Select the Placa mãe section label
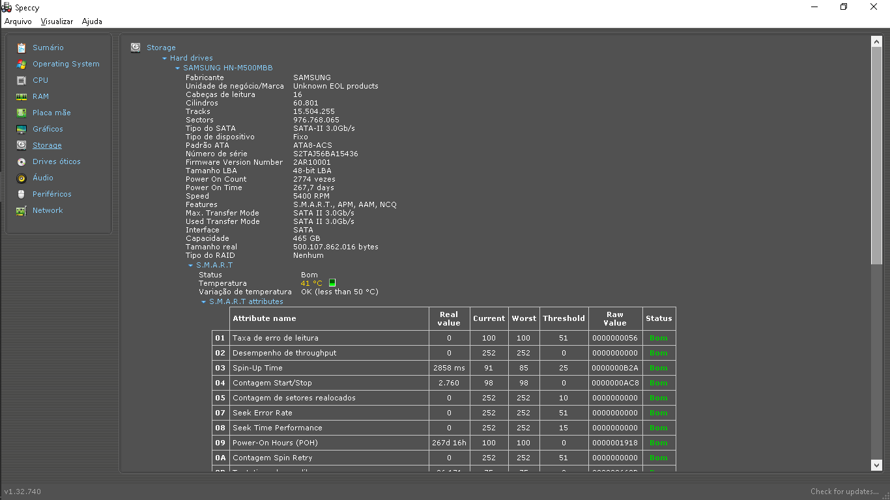 [51, 113]
